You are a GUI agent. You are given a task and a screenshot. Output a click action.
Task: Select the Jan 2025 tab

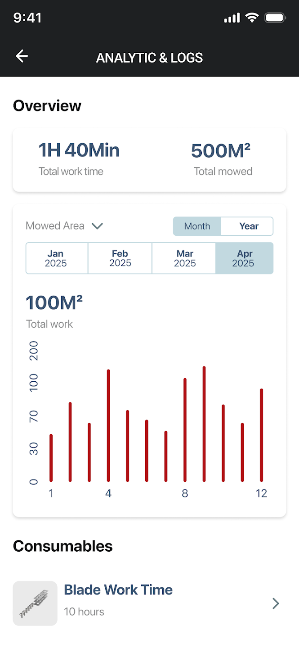[x=56, y=258]
